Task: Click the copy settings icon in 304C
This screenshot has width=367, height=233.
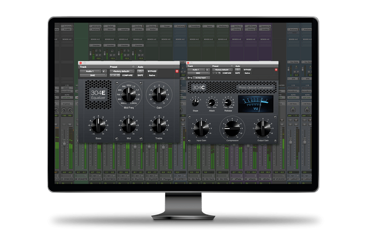Action: pyautogui.click(x=219, y=73)
